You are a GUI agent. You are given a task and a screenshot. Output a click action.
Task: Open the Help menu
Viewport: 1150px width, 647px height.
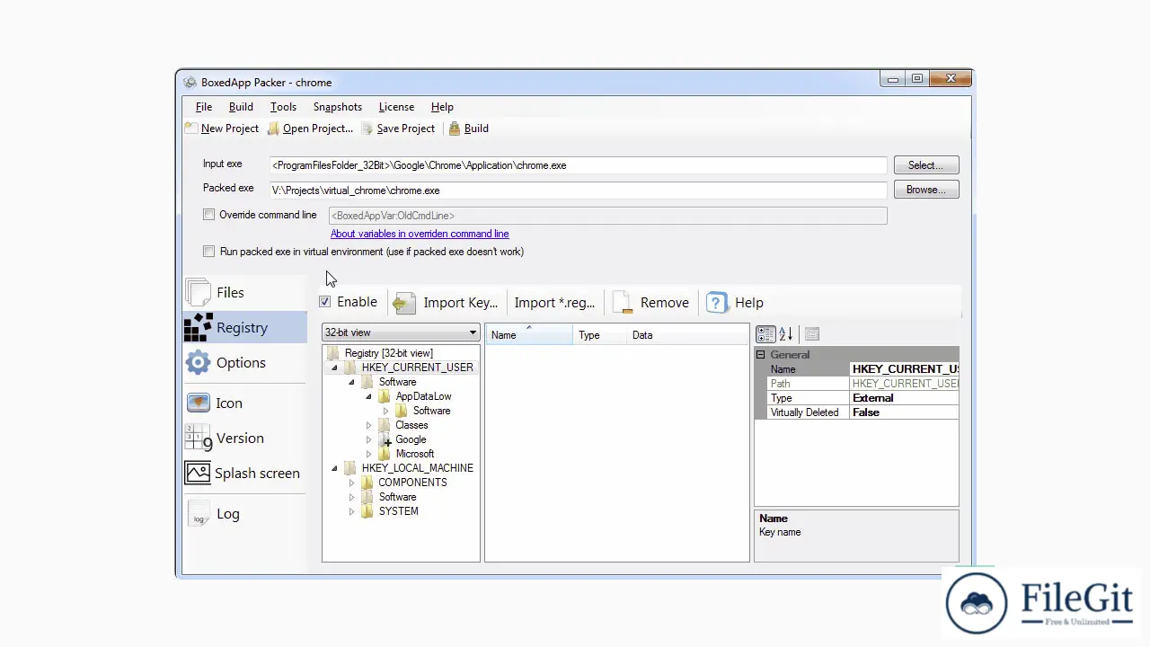pyautogui.click(x=442, y=107)
